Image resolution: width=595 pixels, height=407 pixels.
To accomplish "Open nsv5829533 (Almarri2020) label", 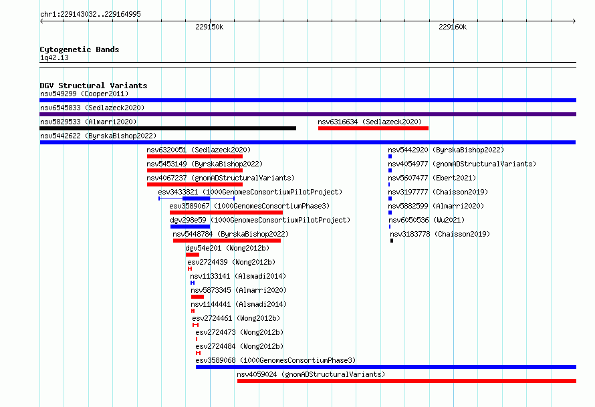I will tap(88, 122).
